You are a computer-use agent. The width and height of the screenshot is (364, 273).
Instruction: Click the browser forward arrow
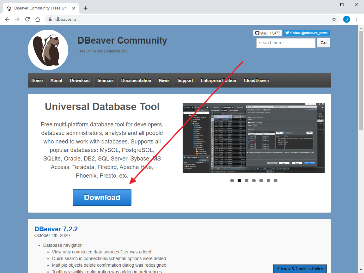coord(17,19)
